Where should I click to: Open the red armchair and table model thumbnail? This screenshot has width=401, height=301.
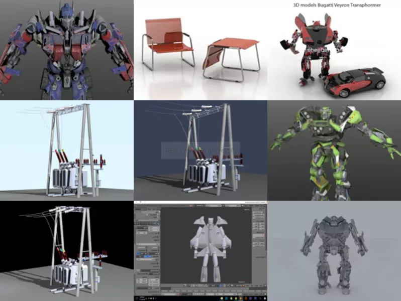coord(201,50)
